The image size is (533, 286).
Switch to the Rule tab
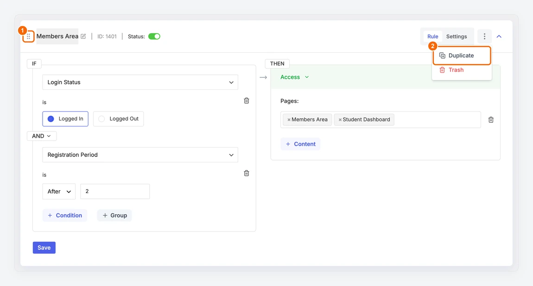433,36
